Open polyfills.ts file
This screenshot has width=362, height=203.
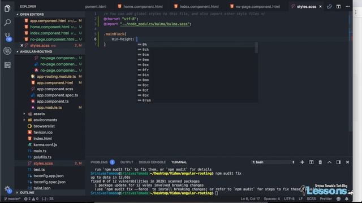[42, 157]
